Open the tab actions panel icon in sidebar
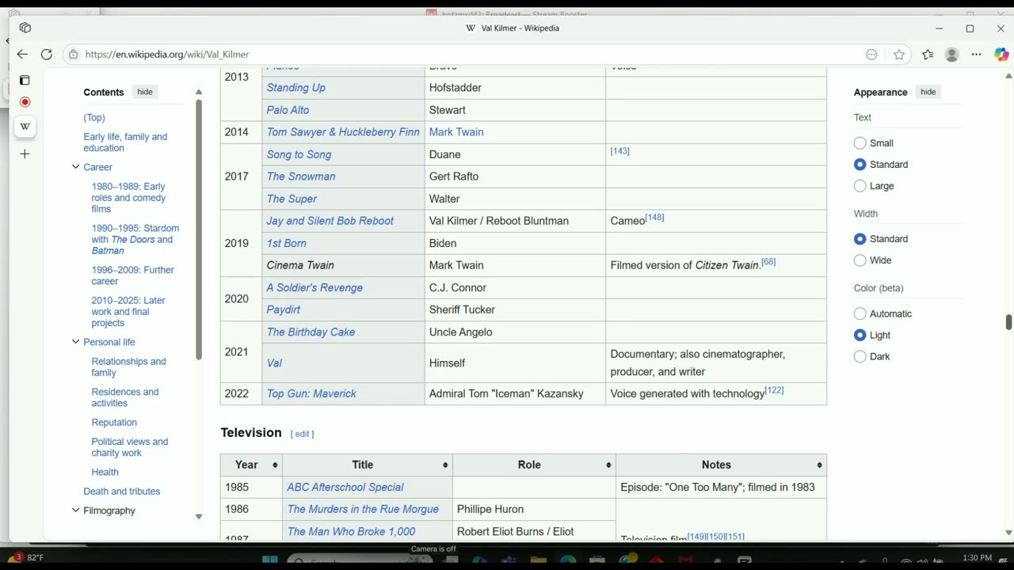1014x570 pixels. [x=25, y=80]
